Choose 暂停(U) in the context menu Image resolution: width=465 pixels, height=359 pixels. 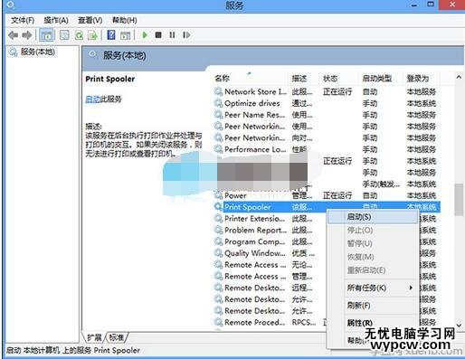(360, 243)
